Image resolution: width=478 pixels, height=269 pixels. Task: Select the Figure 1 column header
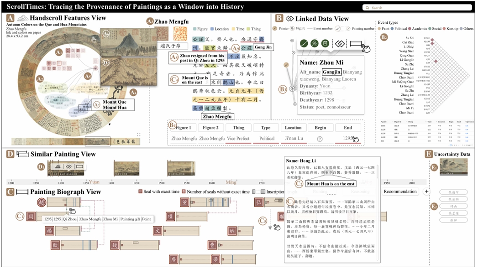[184, 128]
